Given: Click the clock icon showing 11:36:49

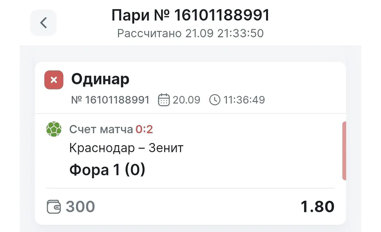Looking at the screenshot, I should coord(215,100).
